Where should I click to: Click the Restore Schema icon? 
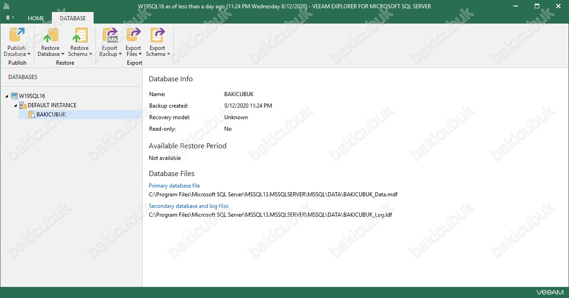[79, 35]
